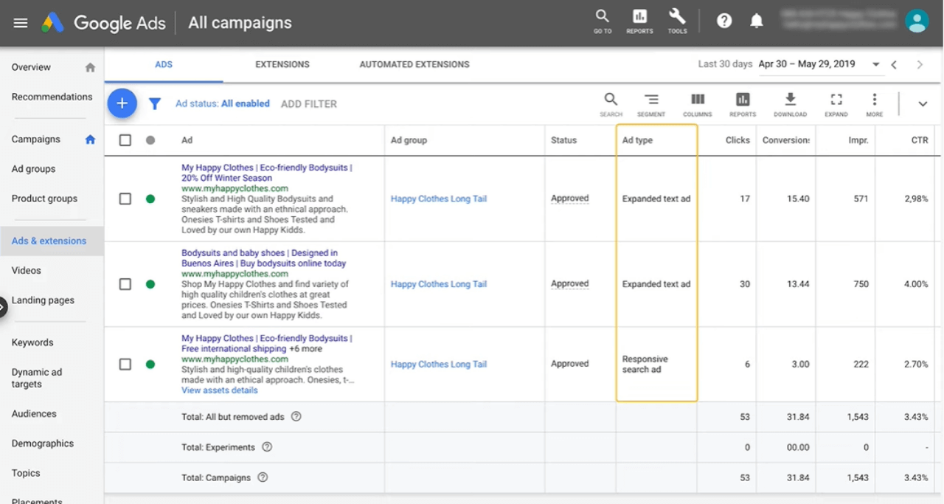Screen dimensions: 944x504
Task: Open View assets details link
Action: coord(220,390)
